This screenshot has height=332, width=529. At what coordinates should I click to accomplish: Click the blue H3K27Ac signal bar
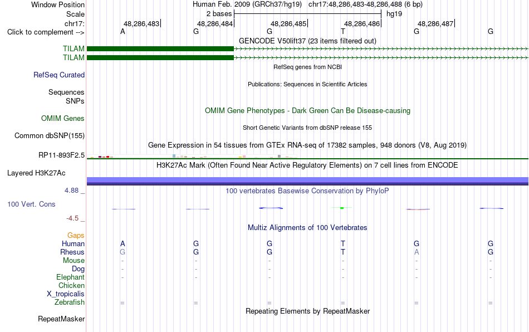point(307,181)
